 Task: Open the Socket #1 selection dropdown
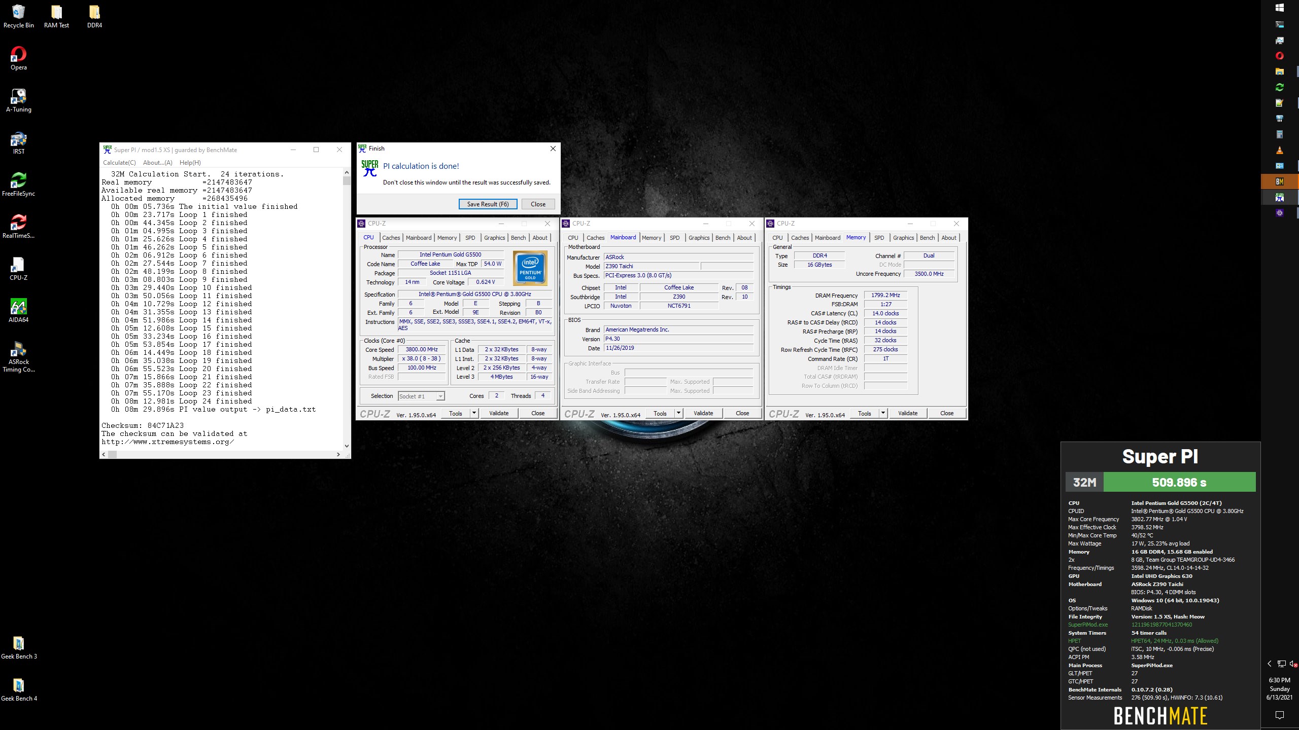tap(421, 396)
